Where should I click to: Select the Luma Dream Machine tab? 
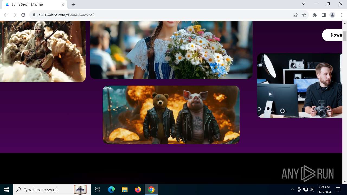click(34, 5)
